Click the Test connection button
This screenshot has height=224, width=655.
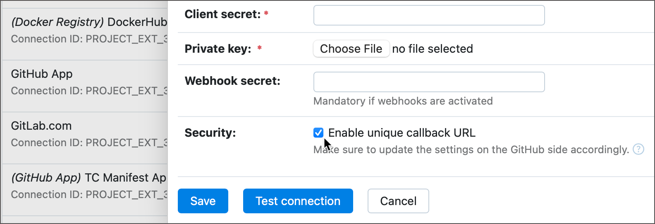pos(298,201)
